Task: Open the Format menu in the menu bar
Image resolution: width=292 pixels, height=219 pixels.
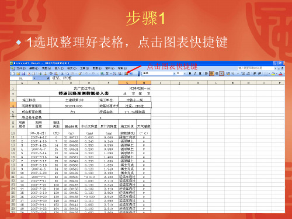Action: pyautogui.click(x=72, y=68)
